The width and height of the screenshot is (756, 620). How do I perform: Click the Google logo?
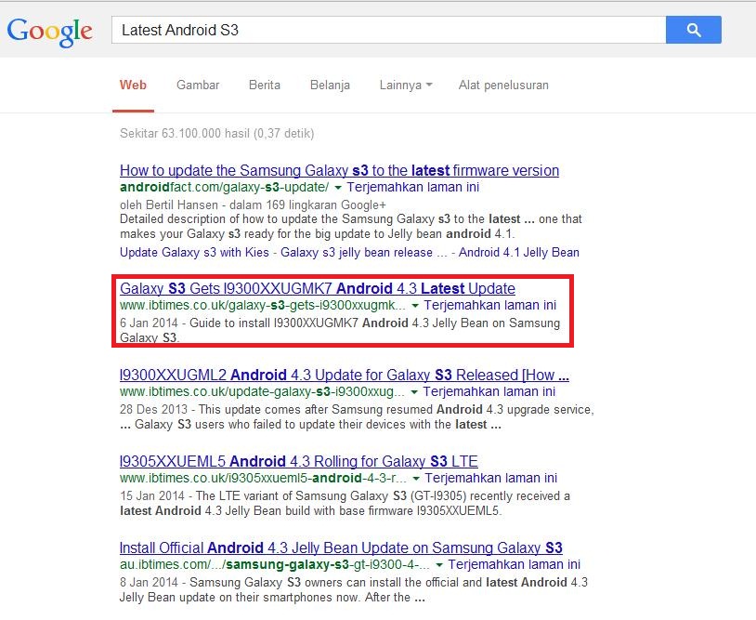pyautogui.click(x=49, y=33)
